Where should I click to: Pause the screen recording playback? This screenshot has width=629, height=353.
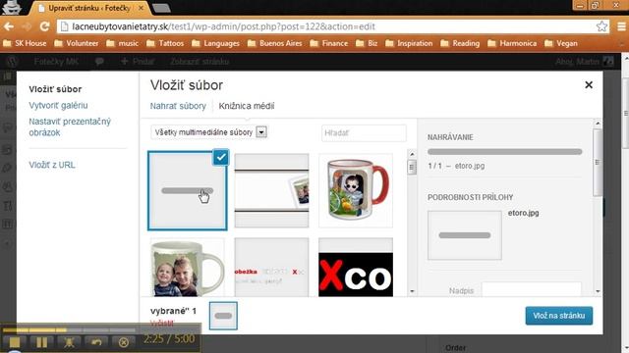(41, 342)
